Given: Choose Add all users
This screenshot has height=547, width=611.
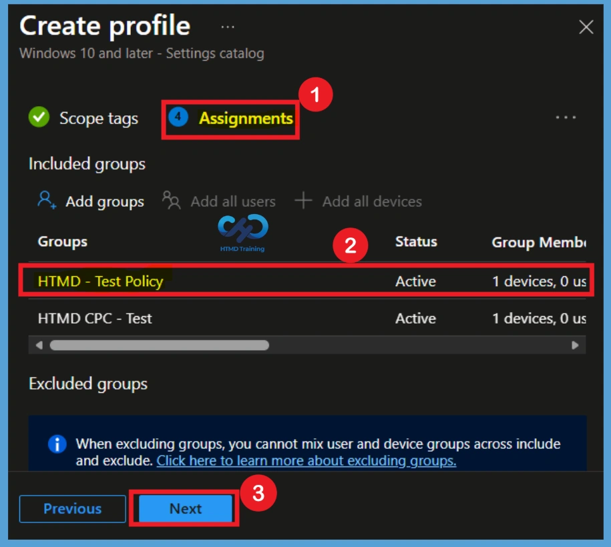Looking at the screenshot, I should pos(232,201).
